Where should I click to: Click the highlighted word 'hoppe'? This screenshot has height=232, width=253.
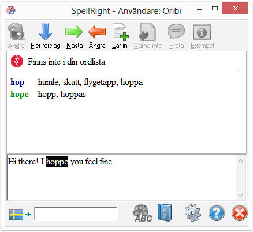click(x=57, y=162)
